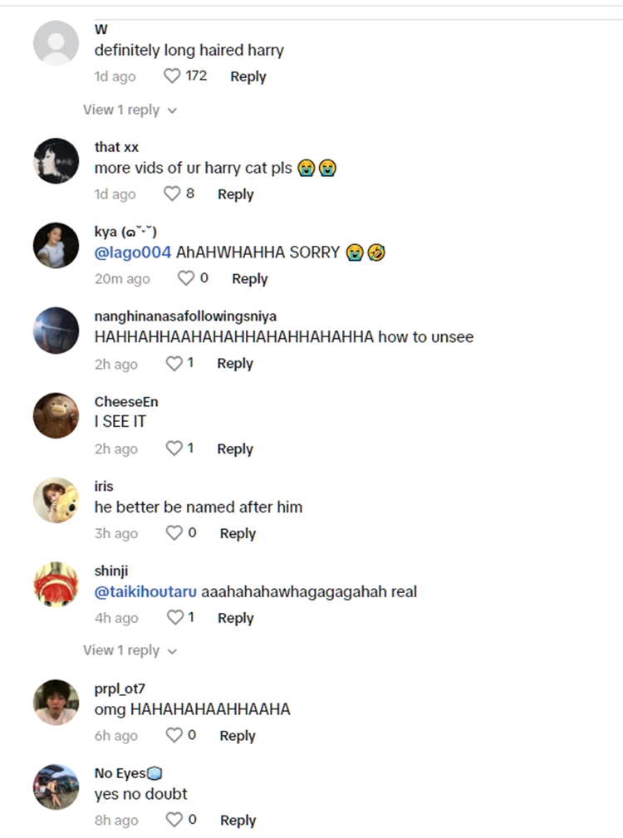
Task: Open shinji's red-haired avatar
Action: (56, 584)
